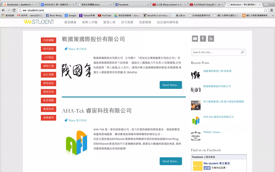
Task: Open the Google bookmark
Action: click(x=70, y=15)
